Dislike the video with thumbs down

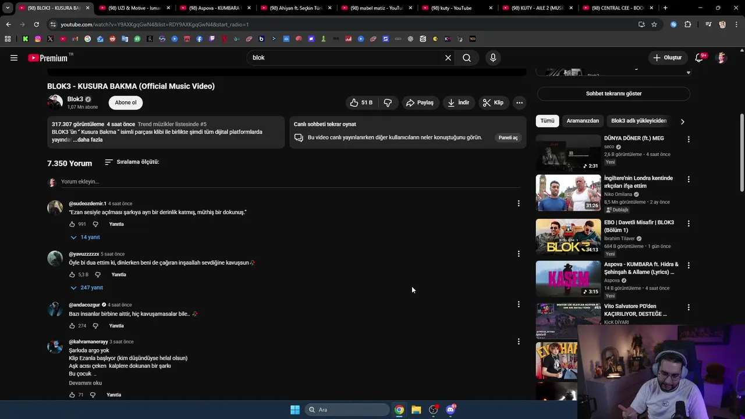388,102
